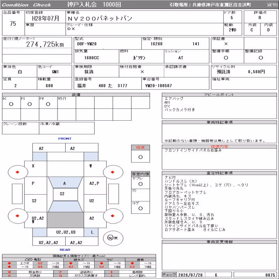The width and height of the screenshot is (279, 279).
Task: Click the blue REAR label below the diagram
Action: tap(65, 250)
